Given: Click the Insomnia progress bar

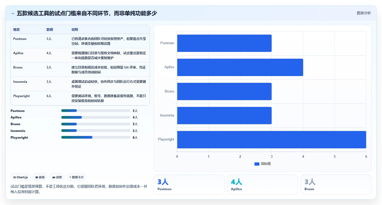Looking at the screenshot, I should (96, 131).
